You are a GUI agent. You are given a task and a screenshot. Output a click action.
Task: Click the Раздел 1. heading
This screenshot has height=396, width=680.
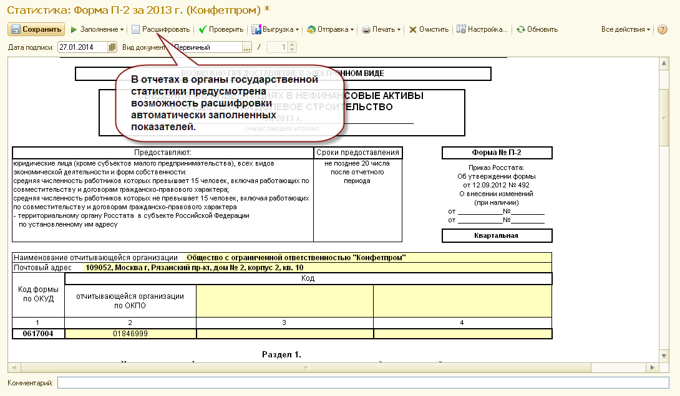pyautogui.click(x=281, y=354)
